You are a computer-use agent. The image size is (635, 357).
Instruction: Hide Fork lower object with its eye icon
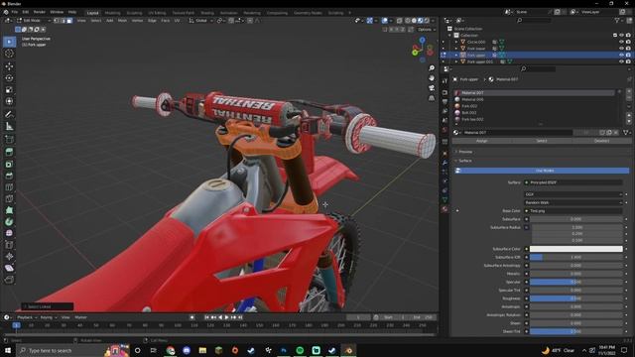pyautogui.click(x=621, y=49)
